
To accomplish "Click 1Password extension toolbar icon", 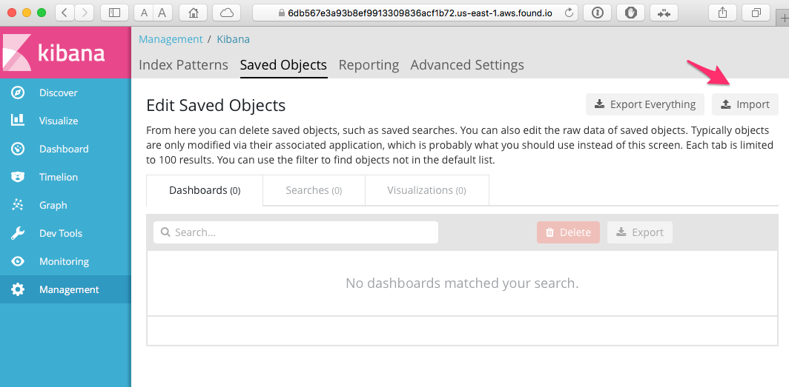I will (597, 13).
